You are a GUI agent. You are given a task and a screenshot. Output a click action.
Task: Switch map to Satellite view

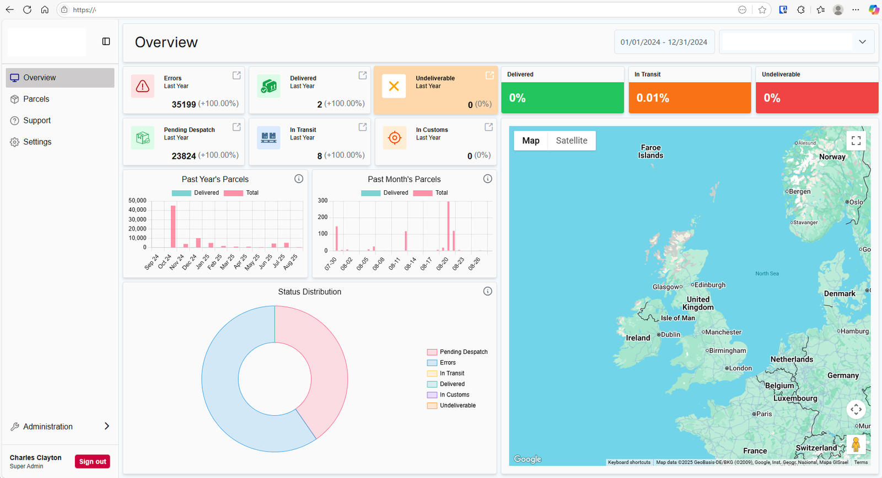pos(571,141)
